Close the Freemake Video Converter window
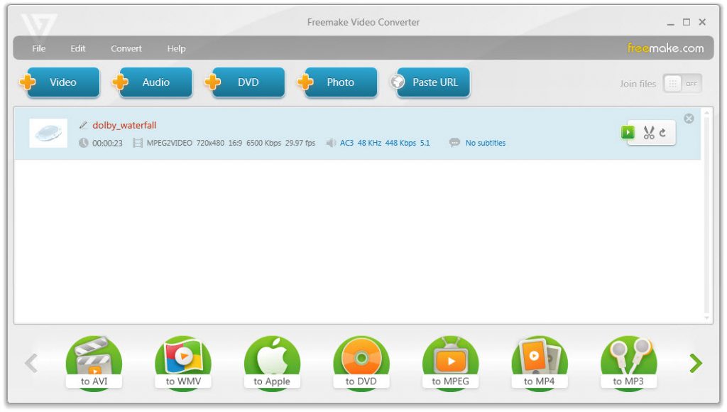Screen dimensions: 727x412 pyautogui.click(x=702, y=22)
